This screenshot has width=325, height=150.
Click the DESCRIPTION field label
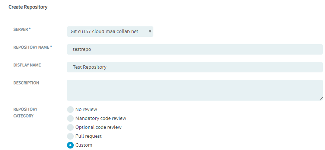tap(26, 83)
